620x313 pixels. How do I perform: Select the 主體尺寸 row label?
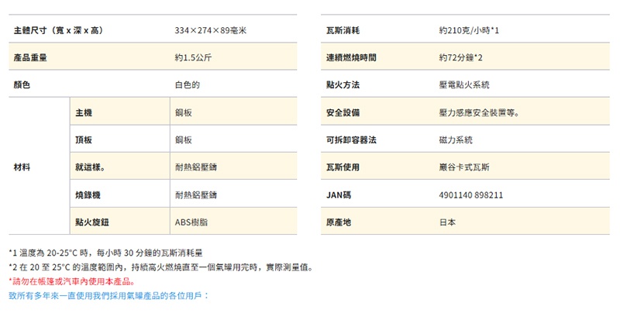[x=58, y=30]
